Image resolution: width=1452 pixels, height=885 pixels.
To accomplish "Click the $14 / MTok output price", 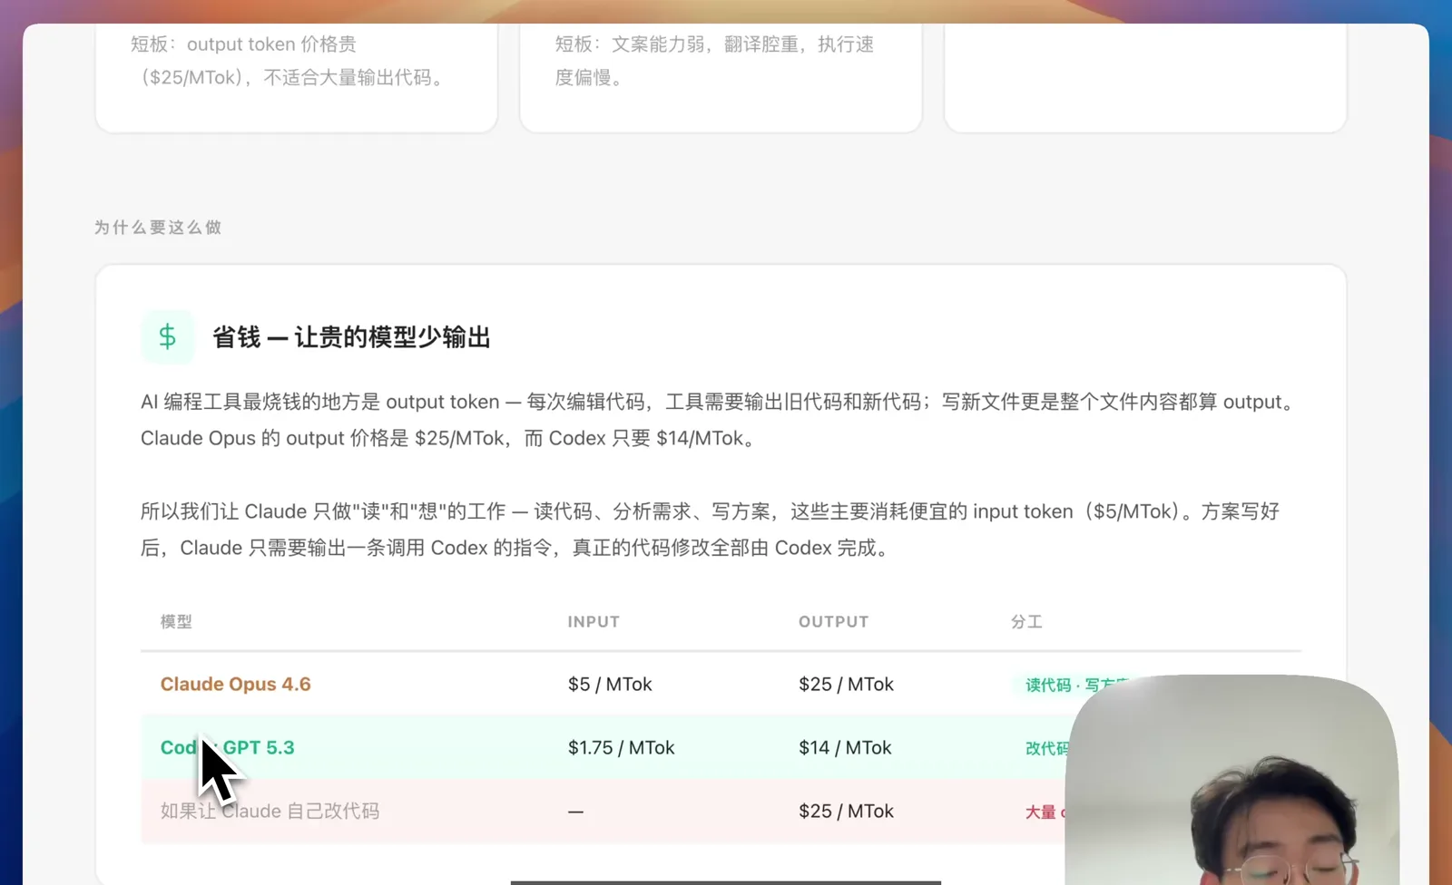I will coord(845,748).
